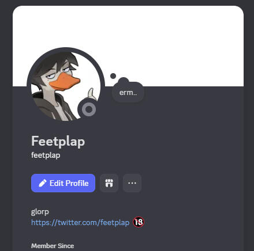Open the twitter.com/feetplap link
Image resolution: width=254 pixels, height=251 pixels.
(x=80, y=223)
